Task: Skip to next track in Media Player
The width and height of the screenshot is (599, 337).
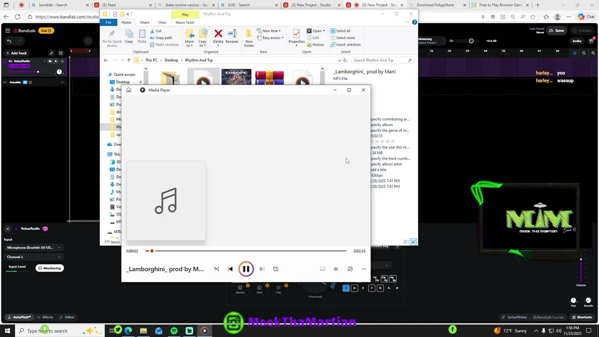Action: tap(262, 269)
